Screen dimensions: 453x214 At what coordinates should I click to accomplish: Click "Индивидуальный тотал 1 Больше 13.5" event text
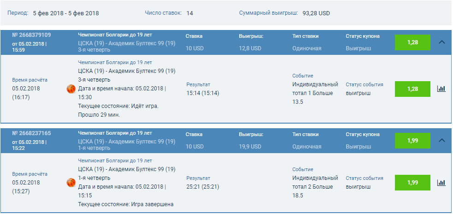[315, 93]
